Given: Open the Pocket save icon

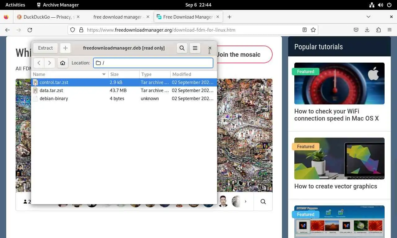Looking at the screenshot, I should click(x=356, y=30).
